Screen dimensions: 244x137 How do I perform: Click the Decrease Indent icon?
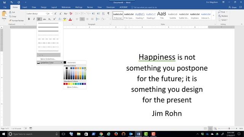[x=93, y=14]
